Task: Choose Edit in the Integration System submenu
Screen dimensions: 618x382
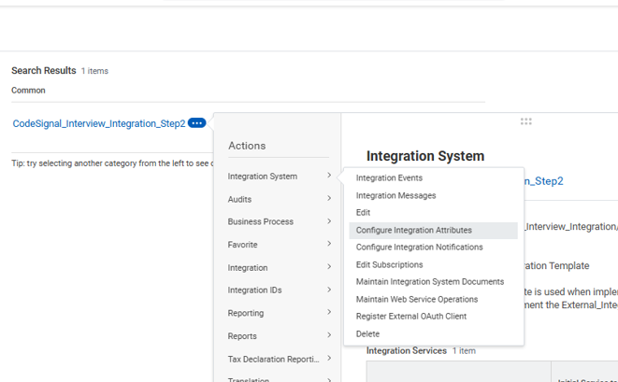Action: click(x=434, y=213)
